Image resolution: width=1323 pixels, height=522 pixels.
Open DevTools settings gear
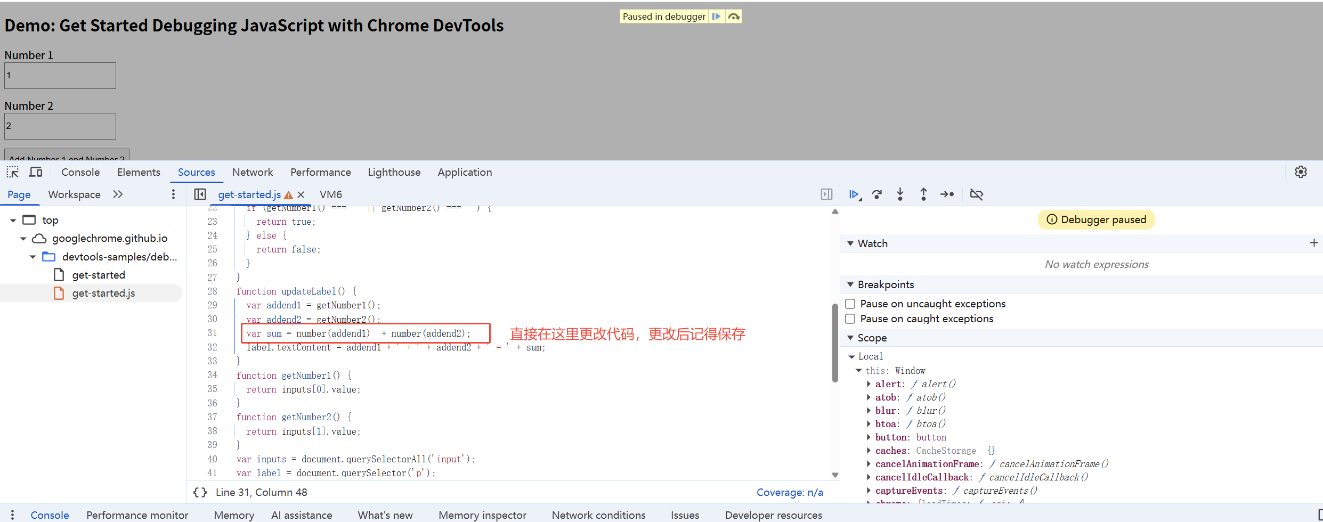[x=1301, y=172]
